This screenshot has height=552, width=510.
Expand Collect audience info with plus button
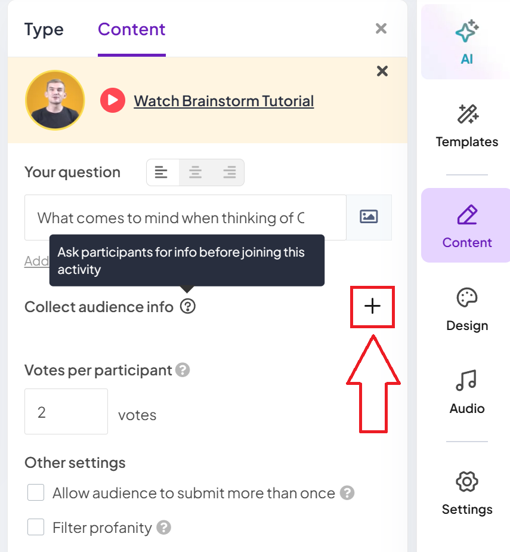point(372,306)
